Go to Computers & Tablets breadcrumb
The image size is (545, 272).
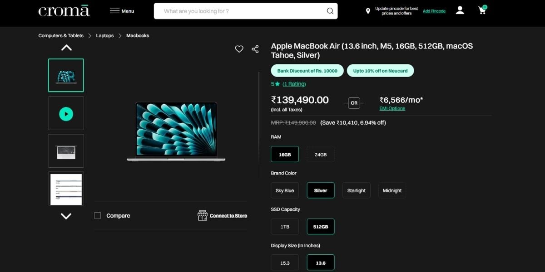(x=61, y=35)
